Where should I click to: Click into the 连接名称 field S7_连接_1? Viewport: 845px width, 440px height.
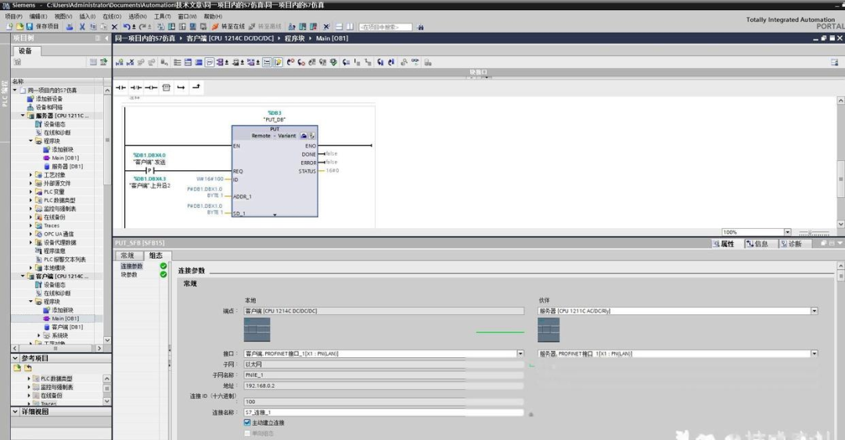[x=383, y=413]
